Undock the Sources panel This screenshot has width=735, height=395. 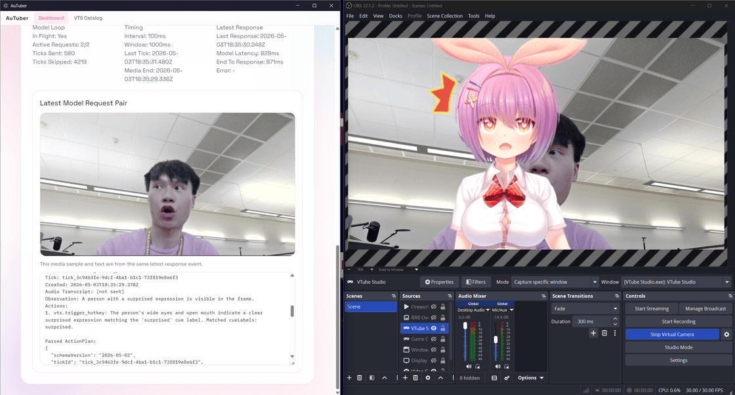click(450, 296)
